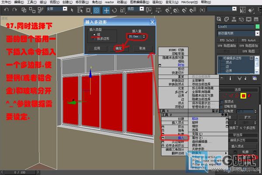Click the 确定 button in the dialog
This screenshot has width=262, height=175.
point(118,48)
